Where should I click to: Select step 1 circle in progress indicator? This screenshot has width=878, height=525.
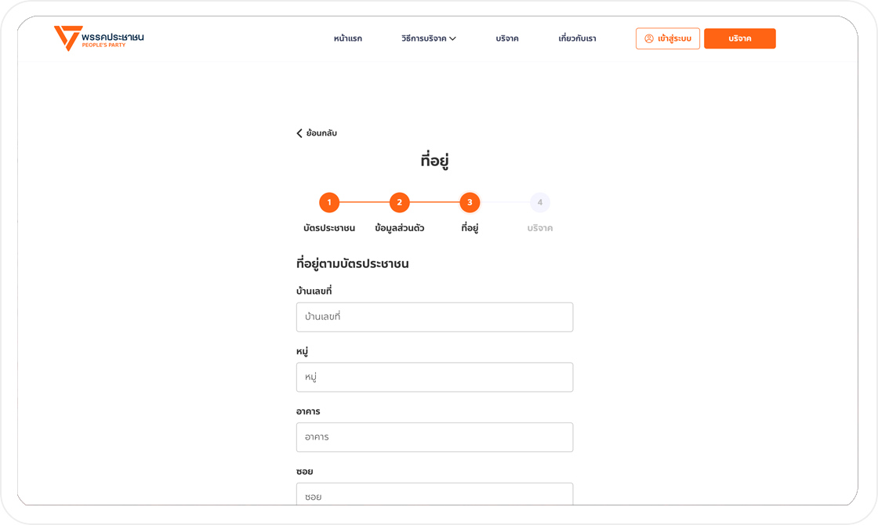click(329, 203)
